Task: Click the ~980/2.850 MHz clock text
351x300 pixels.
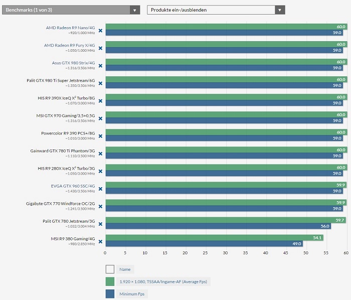Action: point(81,244)
